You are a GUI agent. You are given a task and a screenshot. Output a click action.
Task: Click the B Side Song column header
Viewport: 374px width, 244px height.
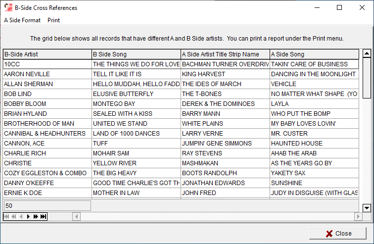tap(136, 54)
